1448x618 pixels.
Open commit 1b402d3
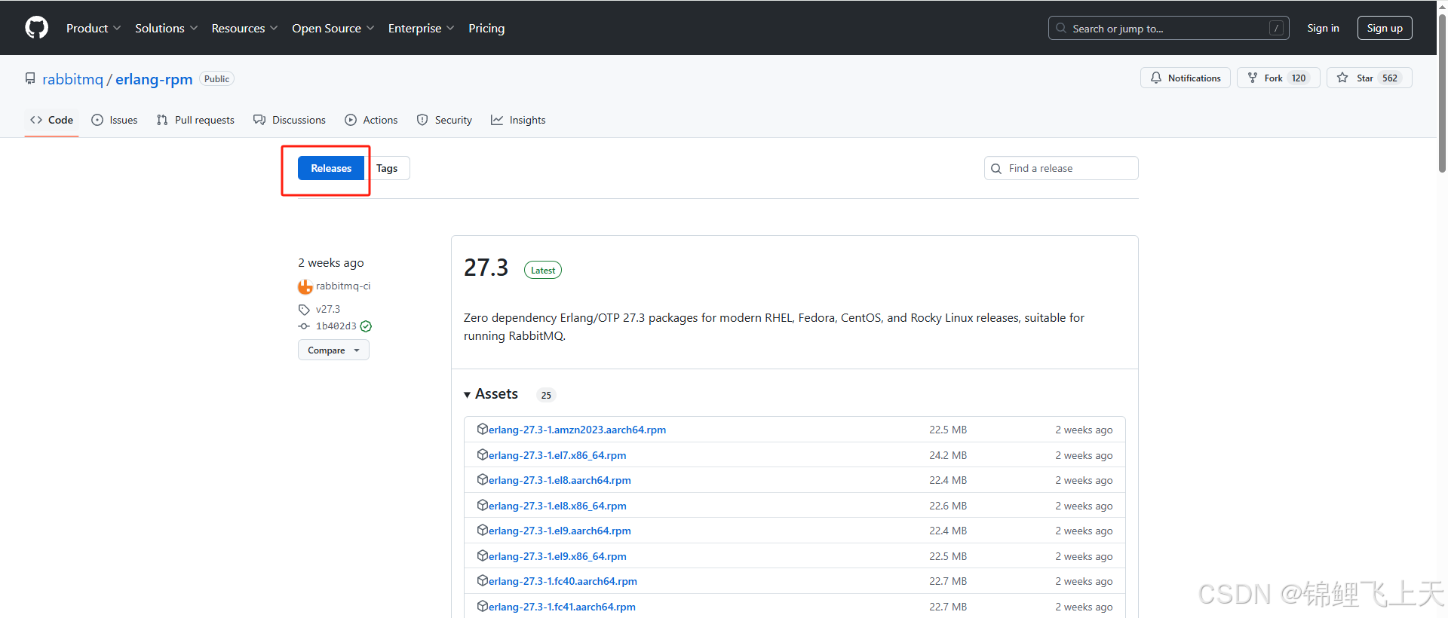tap(336, 326)
